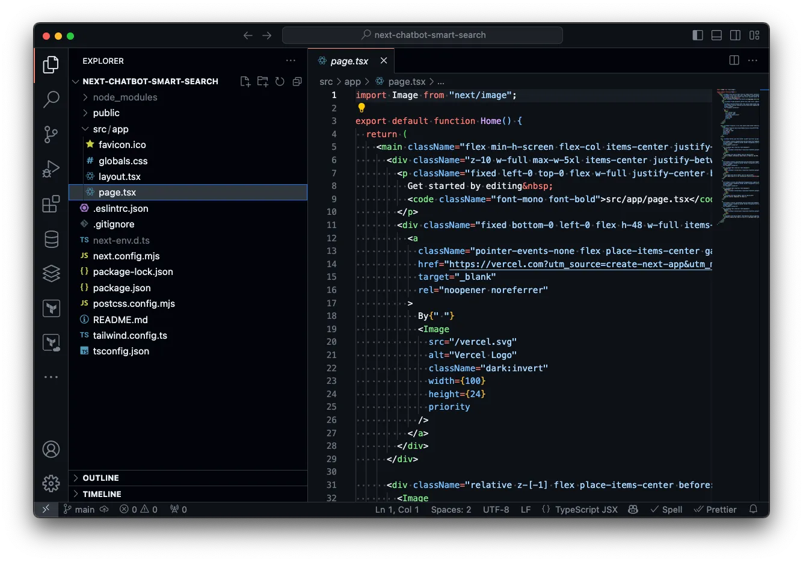This screenshot has height=562, width=803.
Task: Expand the TIMELINE section
Action: [x=188, y=494]
